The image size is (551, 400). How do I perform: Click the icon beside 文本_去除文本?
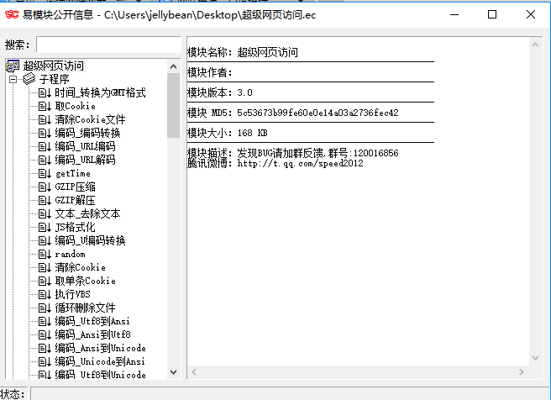[x=45, y=213]
